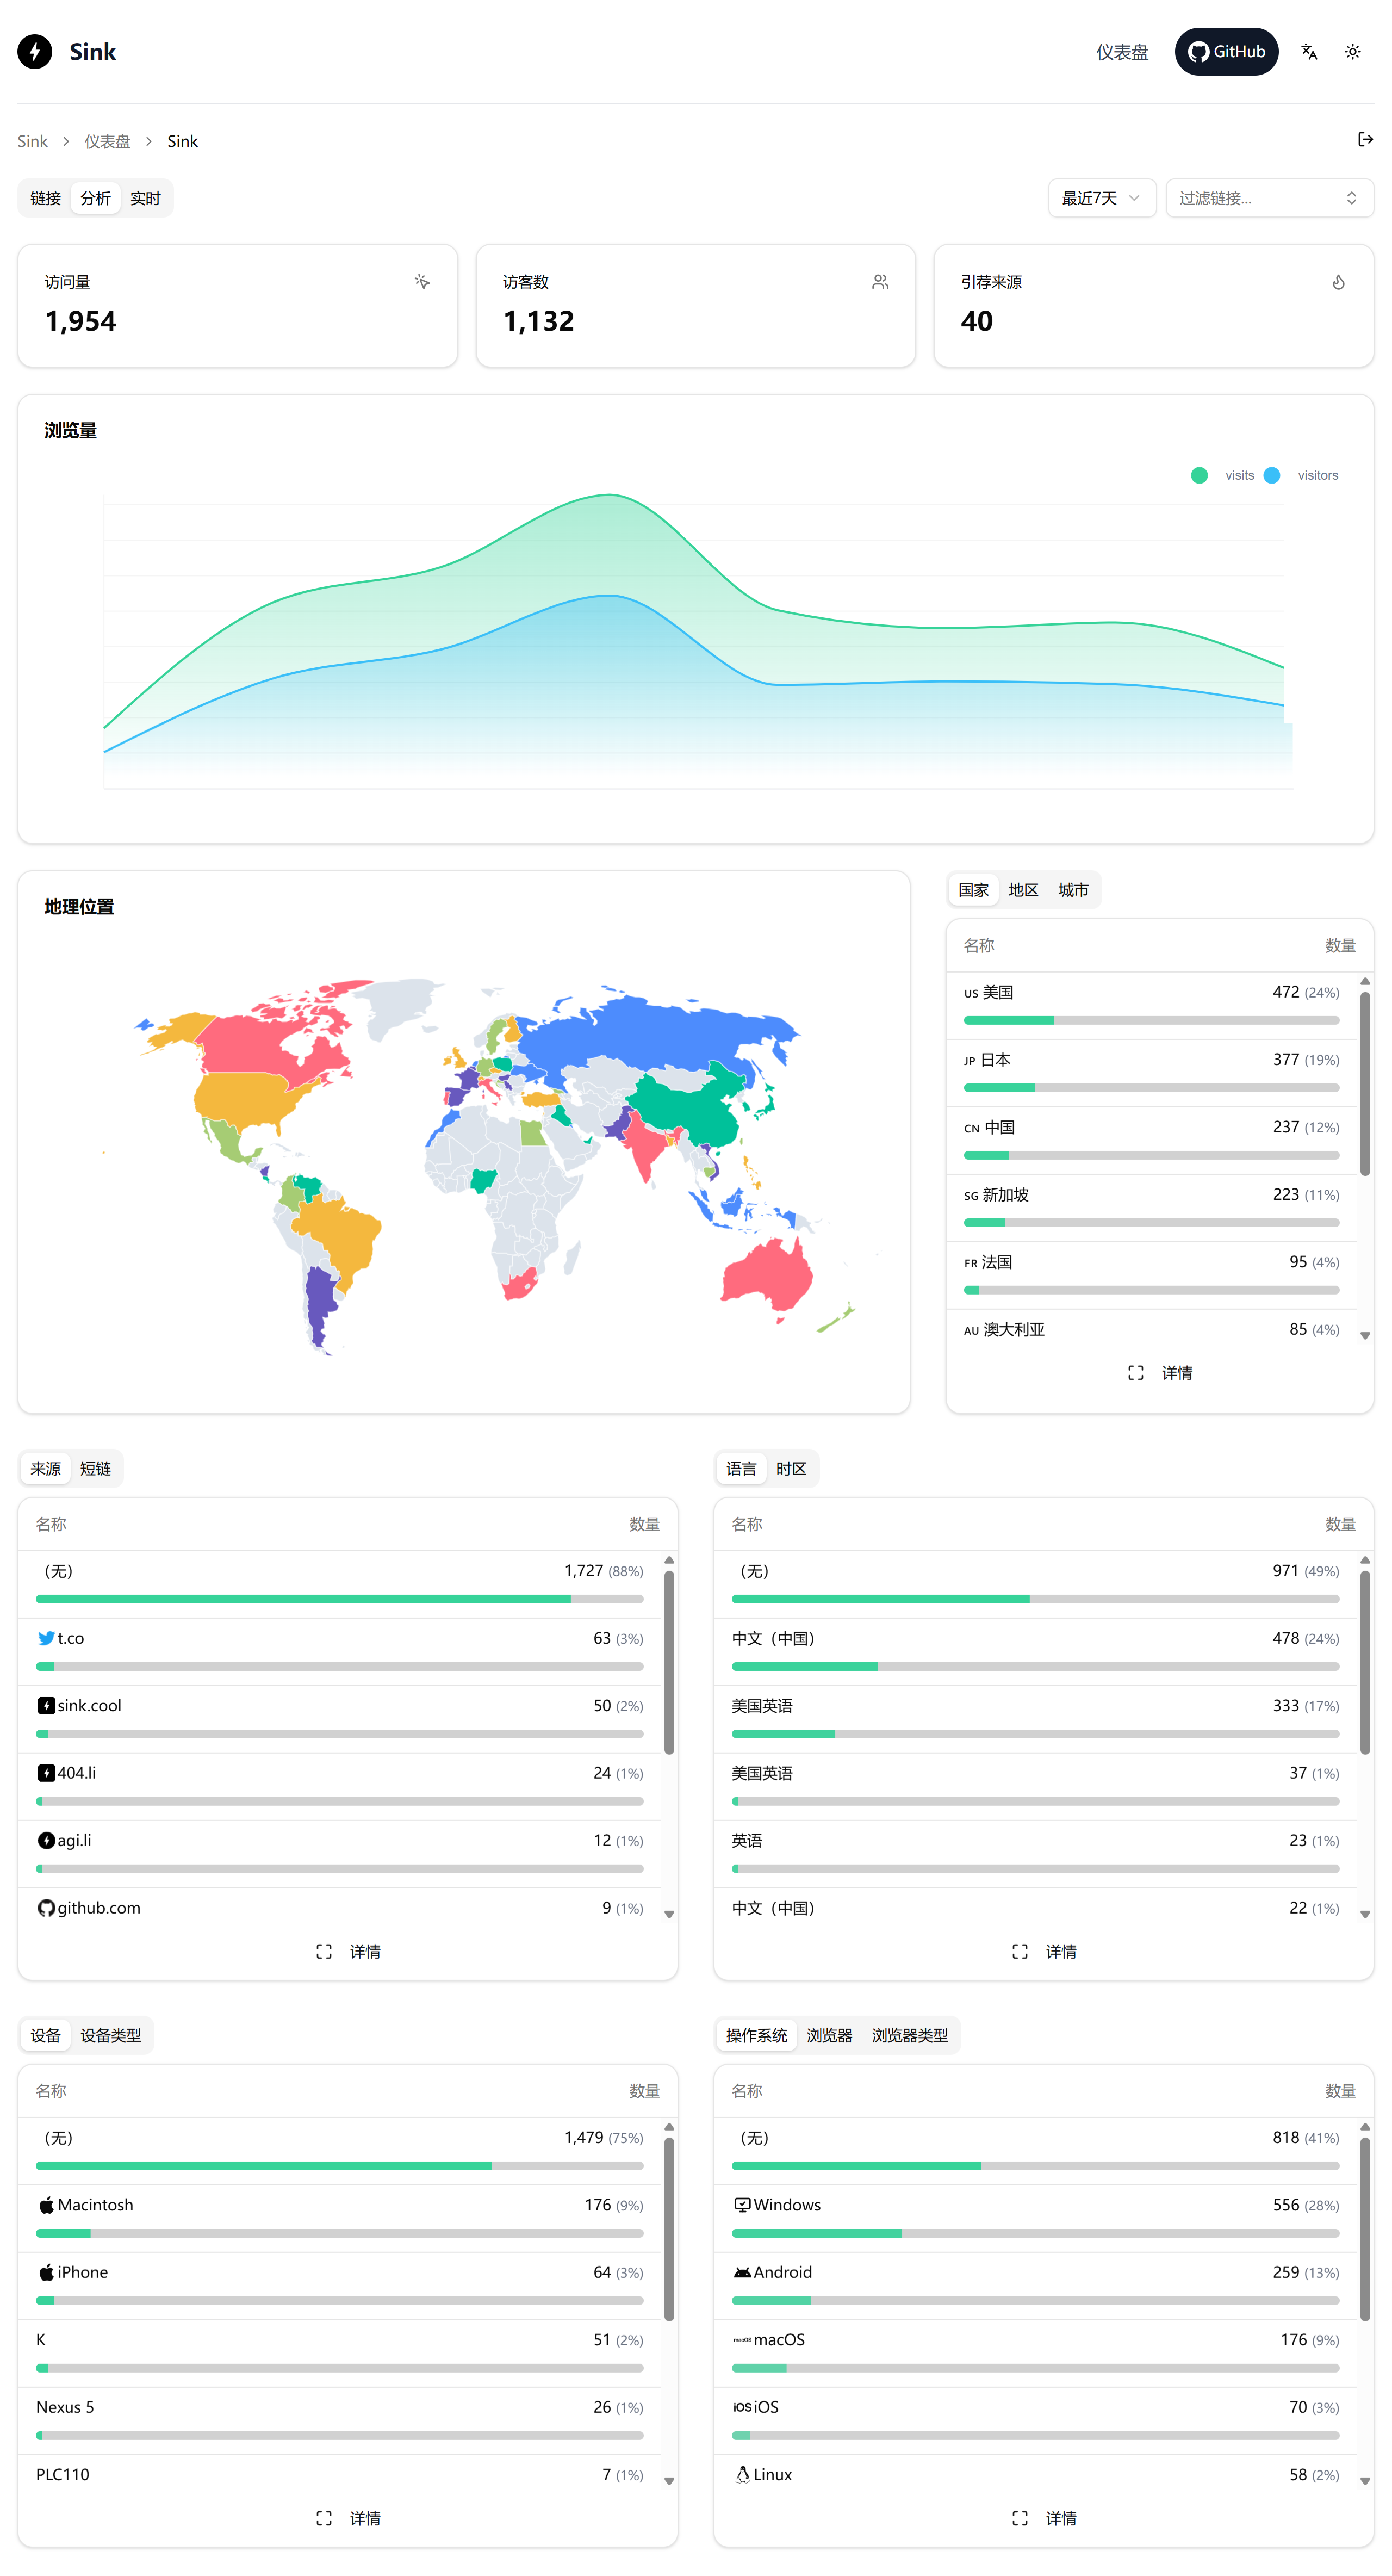Click the Android icon in OS list
The image size is (1392, 2576).
(x=742, y=2272)
